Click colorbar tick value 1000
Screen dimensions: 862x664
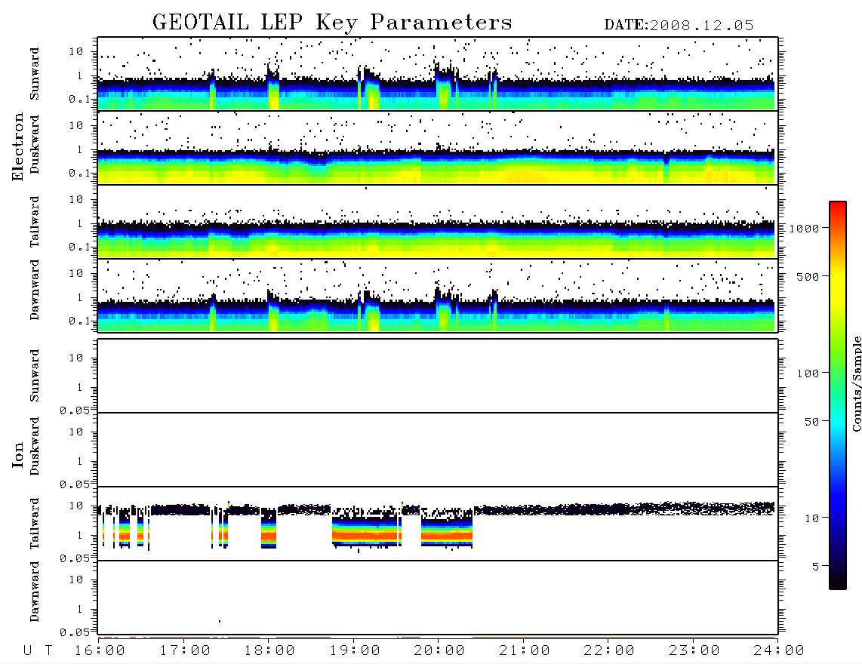805,229
